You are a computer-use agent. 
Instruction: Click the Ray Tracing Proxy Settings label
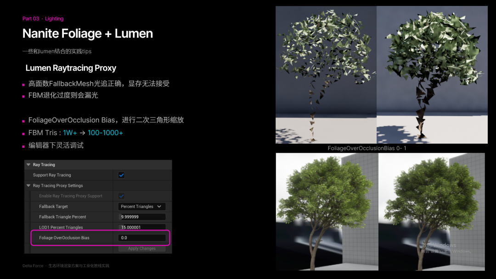[58, 185]
